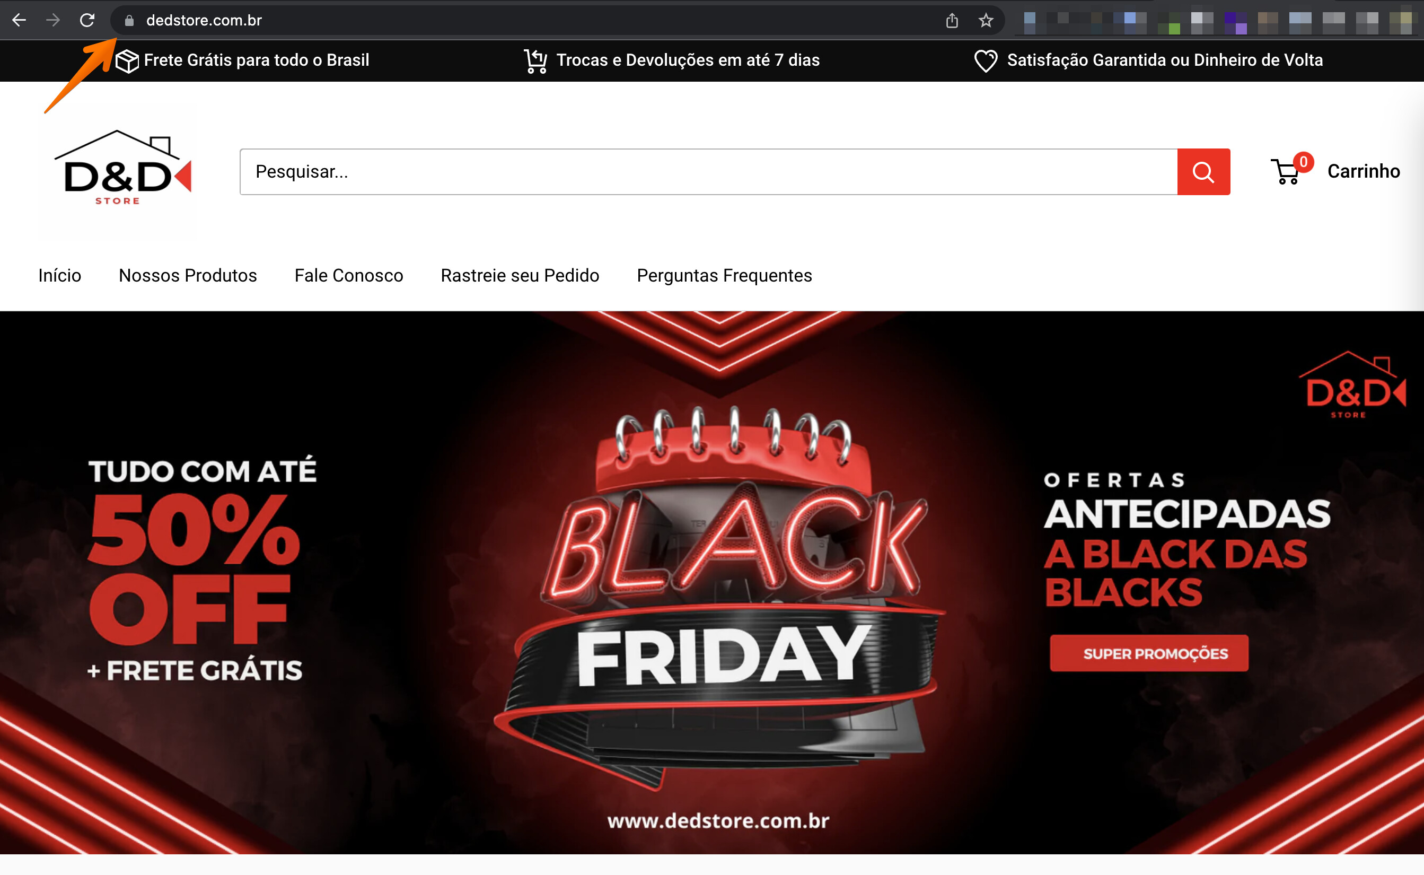
Task: Open Perguntas Frequentes page
Action: 724,275
